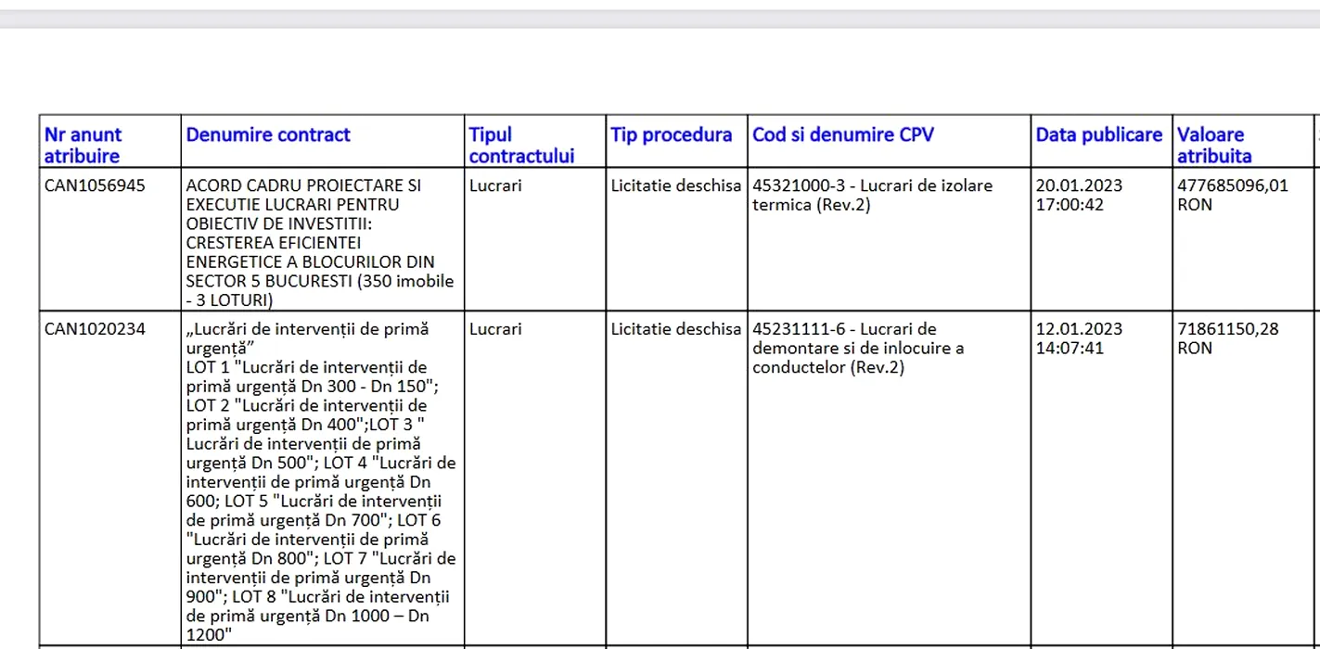Viewport: 1320px width, 649px height.
Task: Select CPV code 45321000-3 izolare termica
Action: 872,195
